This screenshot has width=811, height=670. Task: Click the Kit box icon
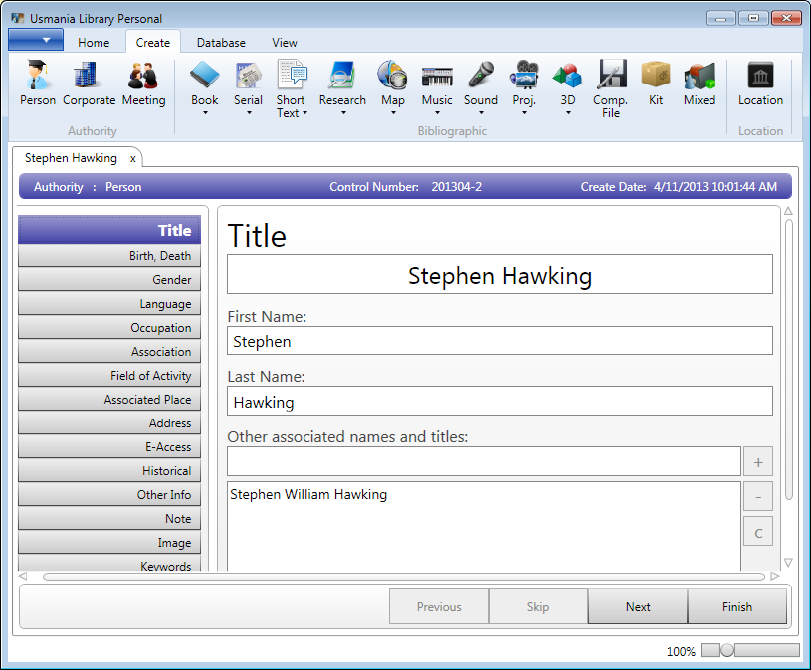pos(656,74)
